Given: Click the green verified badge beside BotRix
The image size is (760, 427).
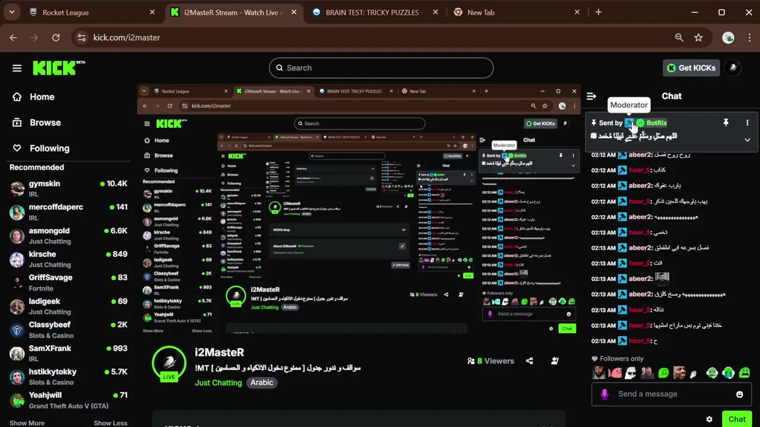Looking at the screenshot, I should pyautogui.click(x=640, y=123).
